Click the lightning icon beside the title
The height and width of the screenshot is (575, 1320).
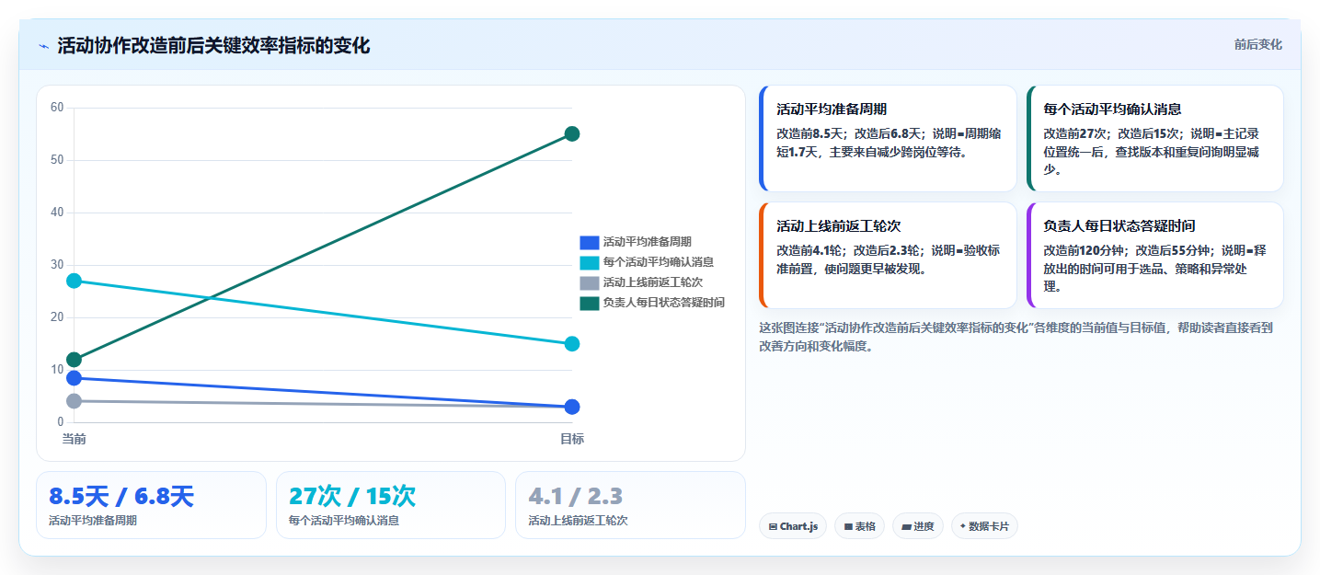click(x=43, y=46)
